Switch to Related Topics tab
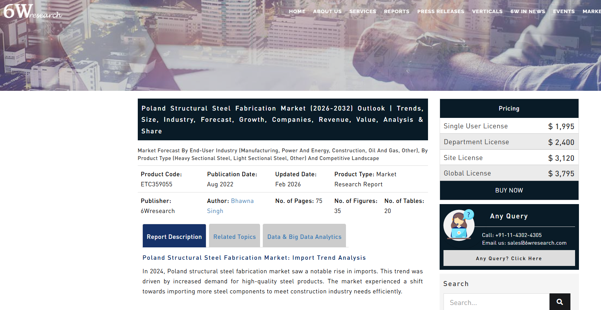 (x=235, y=237)
